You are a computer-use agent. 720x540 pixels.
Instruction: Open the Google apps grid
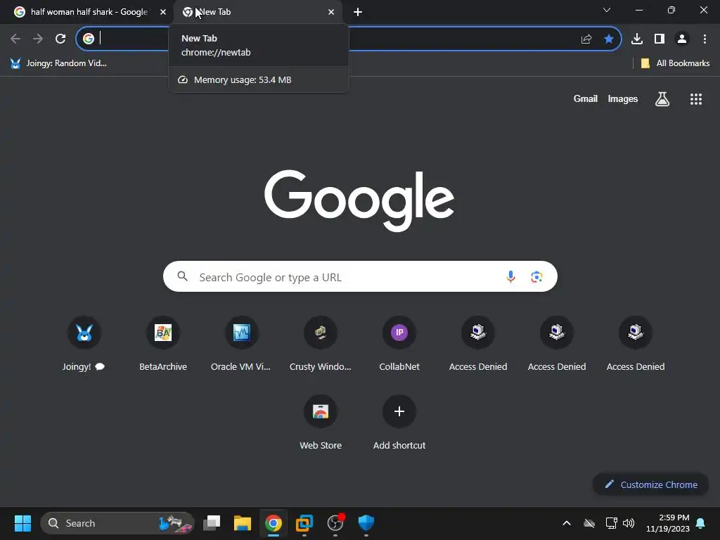tap(695, 98)
